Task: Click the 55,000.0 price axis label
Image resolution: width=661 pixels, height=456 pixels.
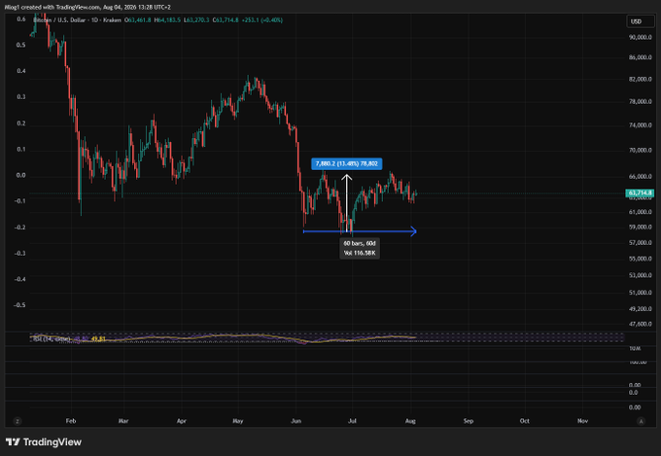Action: point(640,259)
